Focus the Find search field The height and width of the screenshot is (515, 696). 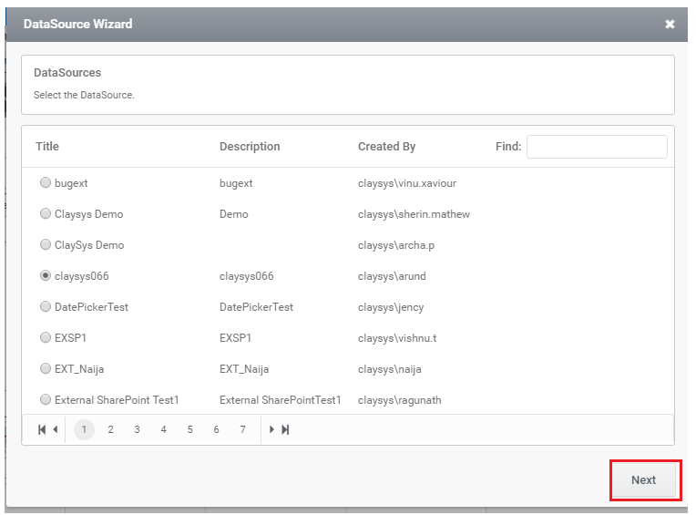[597, 147]
